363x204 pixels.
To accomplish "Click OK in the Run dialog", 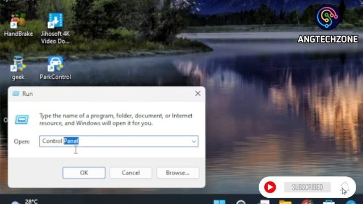I will 84,173.
